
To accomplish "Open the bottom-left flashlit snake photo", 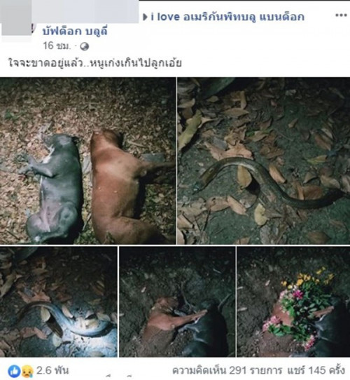I will [x=59, y=301].
